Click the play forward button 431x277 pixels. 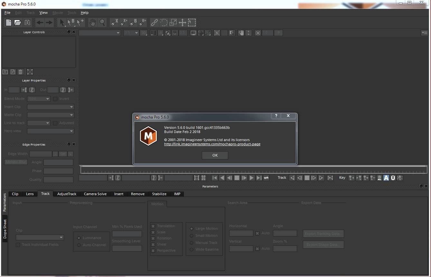pyautogui.click(x=252, y=178)
